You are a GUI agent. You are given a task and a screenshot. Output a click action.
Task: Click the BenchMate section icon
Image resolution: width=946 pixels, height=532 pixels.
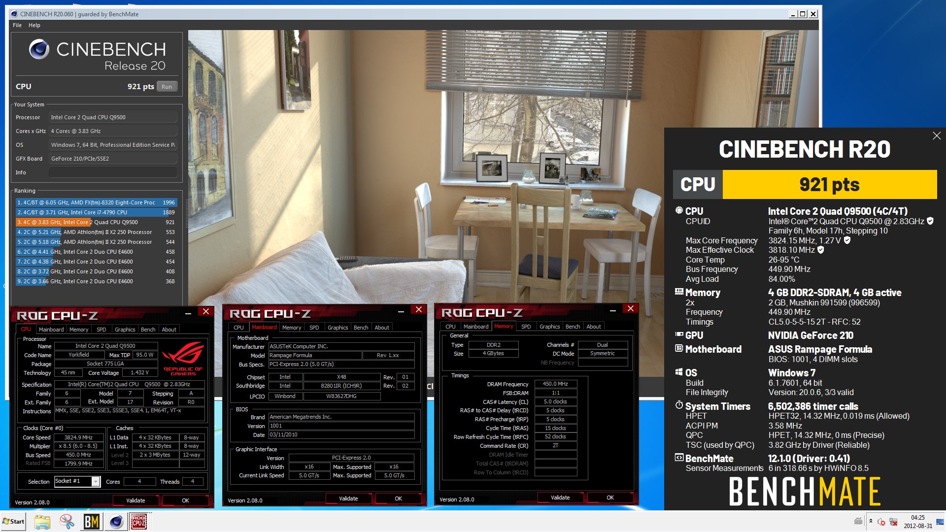click(x=679, y=458)
